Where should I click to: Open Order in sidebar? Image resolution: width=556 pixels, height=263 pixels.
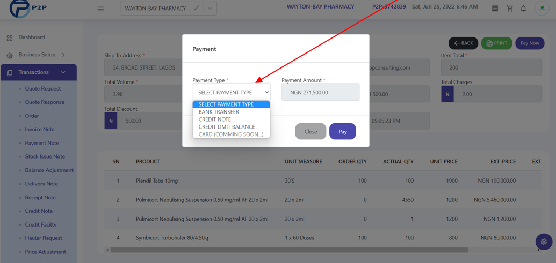coord(32,116)
